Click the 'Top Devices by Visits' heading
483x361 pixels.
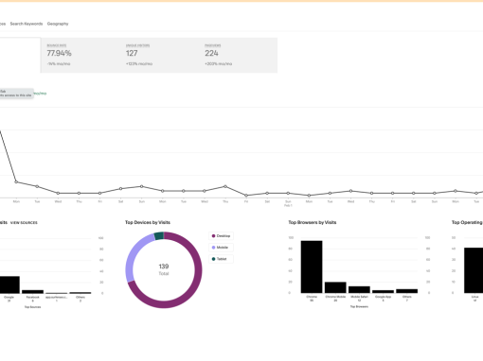(148, 222)
